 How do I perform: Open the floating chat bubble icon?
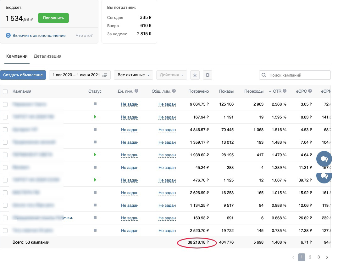tap(324, 159)
